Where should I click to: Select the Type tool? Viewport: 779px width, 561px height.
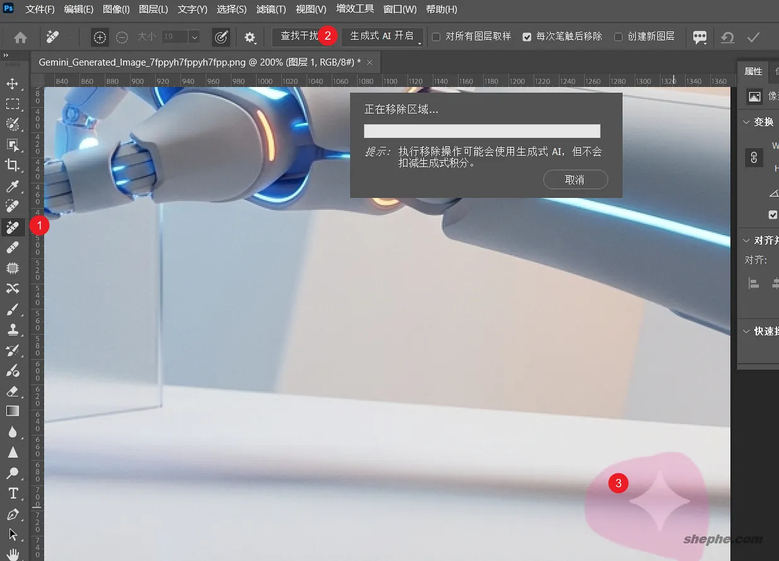[13, 494]
